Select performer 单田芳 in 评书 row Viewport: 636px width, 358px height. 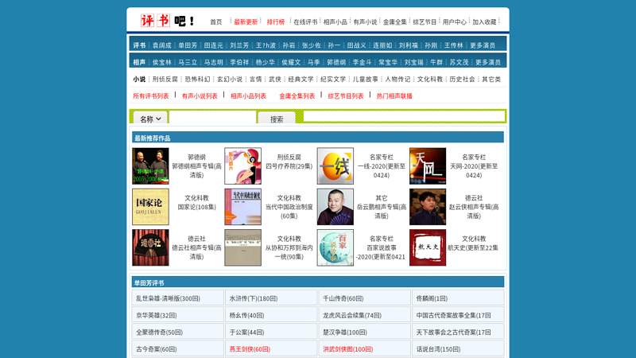pyautogui.click(x=188, y=45)
